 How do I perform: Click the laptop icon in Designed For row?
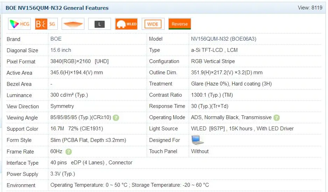click(197, 140)
